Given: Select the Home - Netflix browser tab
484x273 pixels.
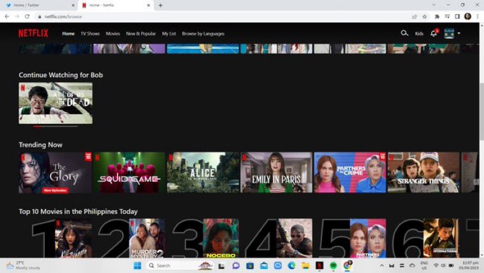Looking at the screenshot, I should [x=116, y=6].
